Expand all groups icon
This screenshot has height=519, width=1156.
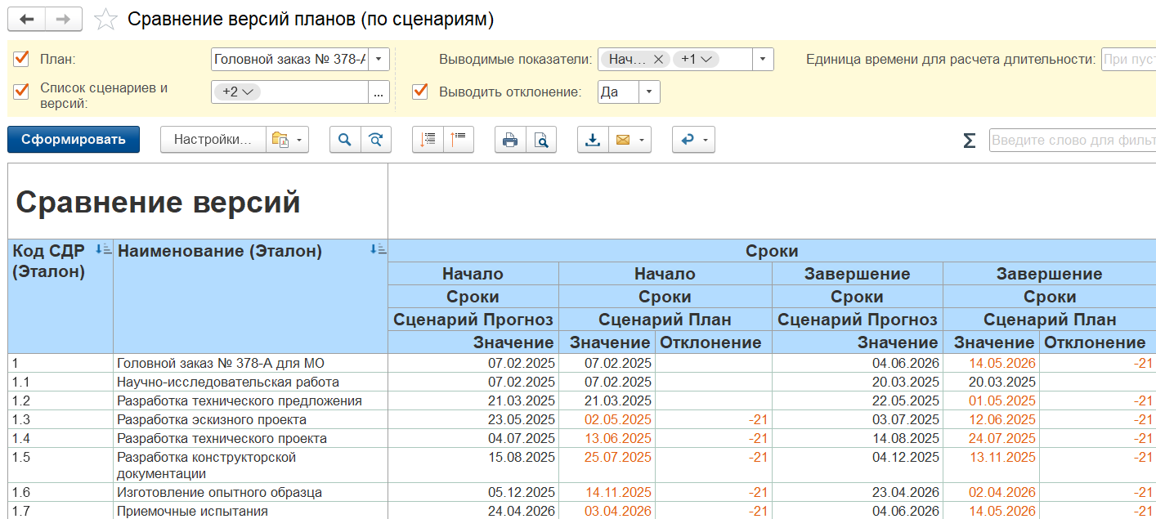(428, 140)
